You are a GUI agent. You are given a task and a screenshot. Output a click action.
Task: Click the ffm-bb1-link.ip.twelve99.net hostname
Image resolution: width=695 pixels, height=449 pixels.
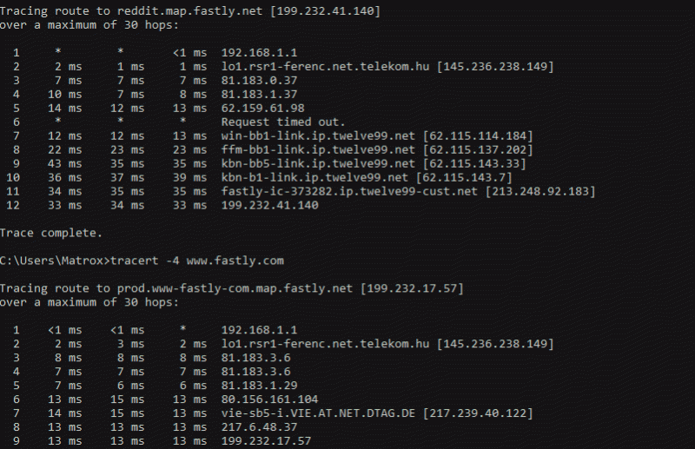[x=318, y=150]
